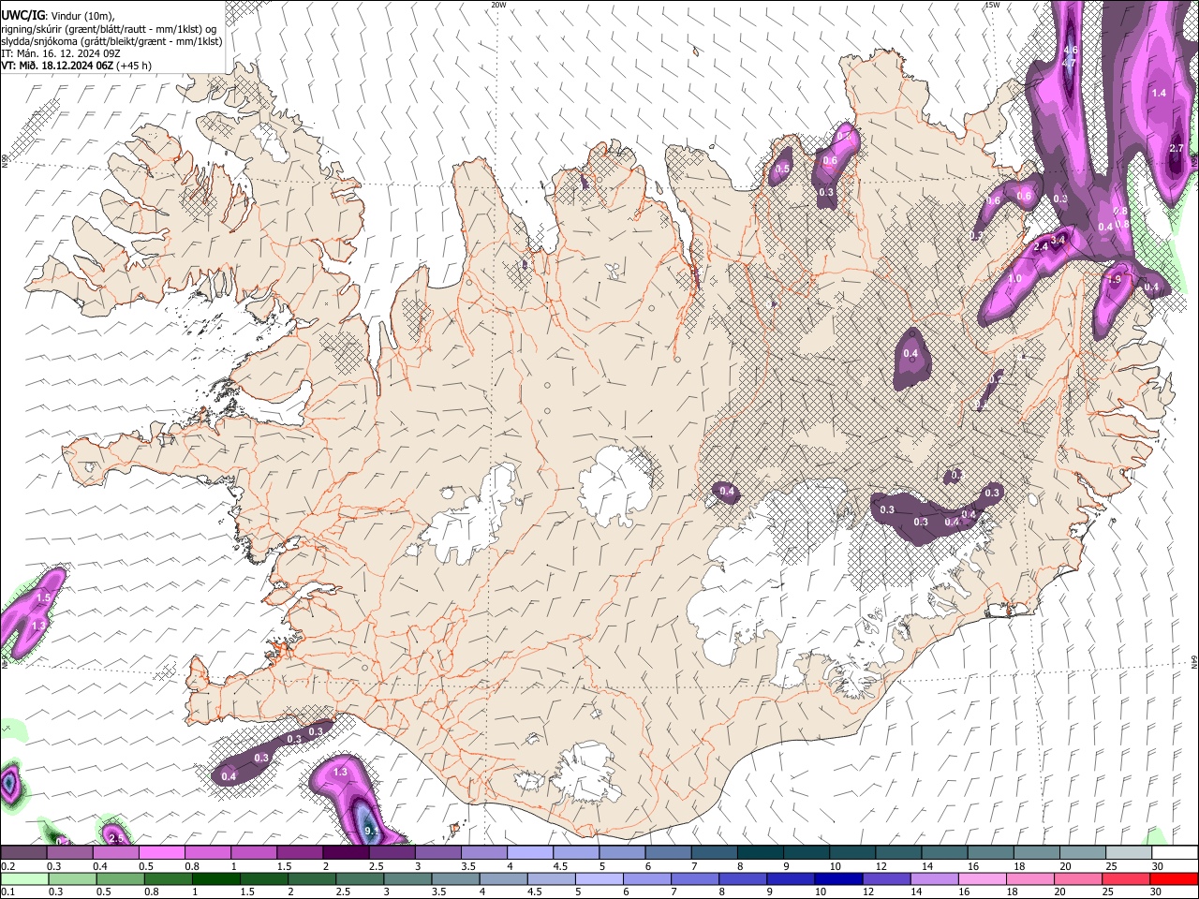Click the 1.5 value label off the west coast
Viewport: 1199px width, 899px height.
point(43,597)
